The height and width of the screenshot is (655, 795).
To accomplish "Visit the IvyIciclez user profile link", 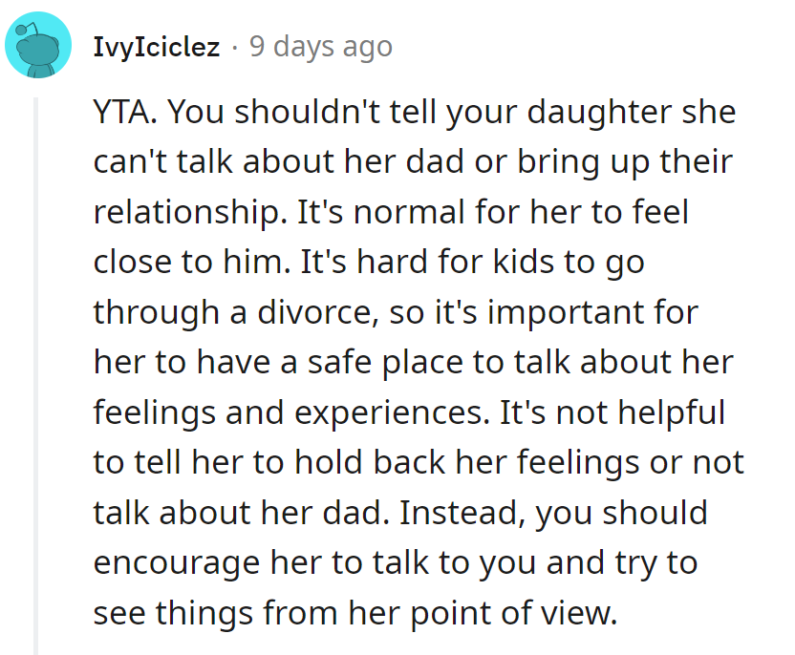I will click(156, 47).
